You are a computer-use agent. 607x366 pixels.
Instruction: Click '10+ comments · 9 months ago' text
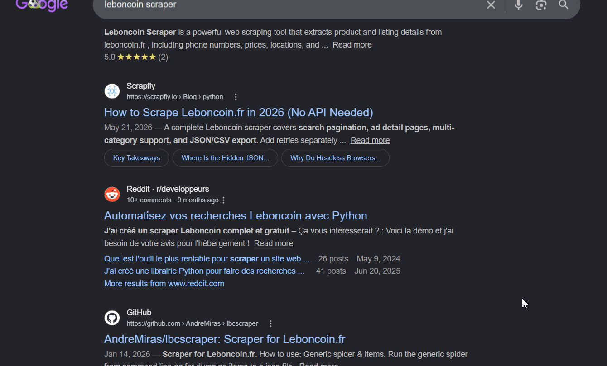click(173, 200)
